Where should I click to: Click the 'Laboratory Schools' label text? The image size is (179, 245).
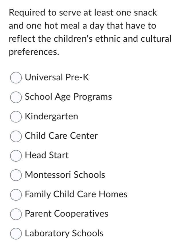point(64,233)
